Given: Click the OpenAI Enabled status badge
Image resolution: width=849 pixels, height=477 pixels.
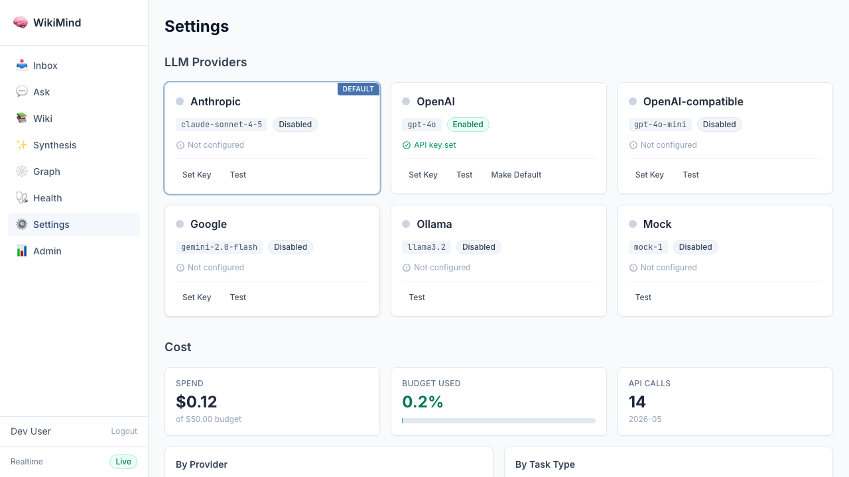Looking at the screenshot, I should (468, 125).
